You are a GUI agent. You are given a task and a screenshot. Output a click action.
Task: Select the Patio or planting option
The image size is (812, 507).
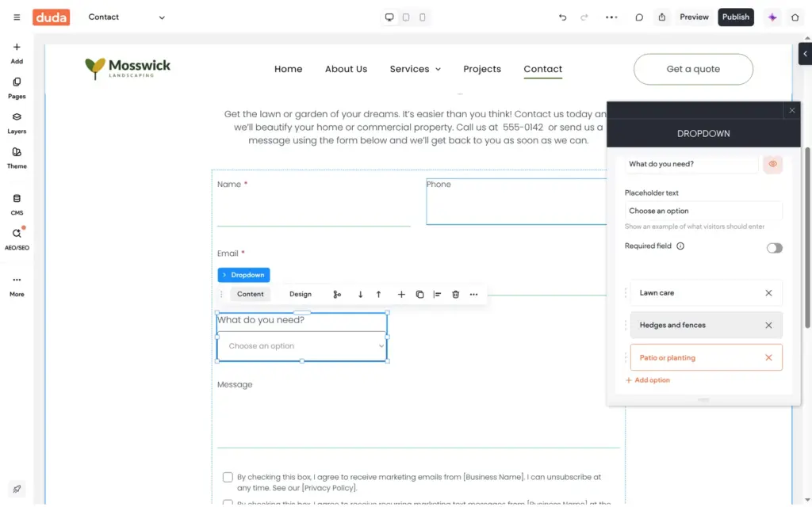click(706, 357)
